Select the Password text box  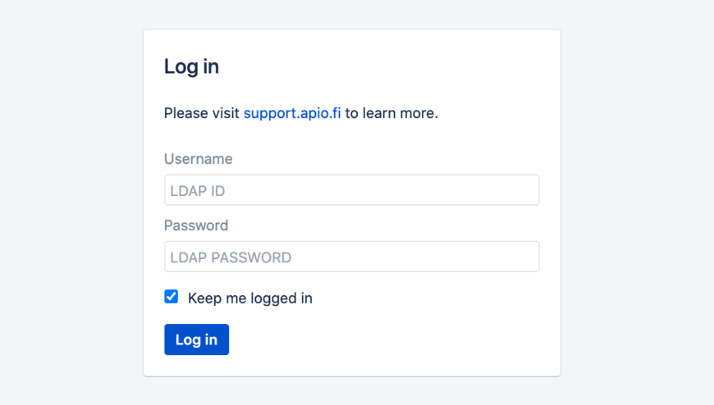tap(351, 257)
